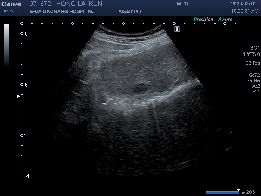Click the frame counter # 283
Screen dimensions: 261x196
[248, 192]
